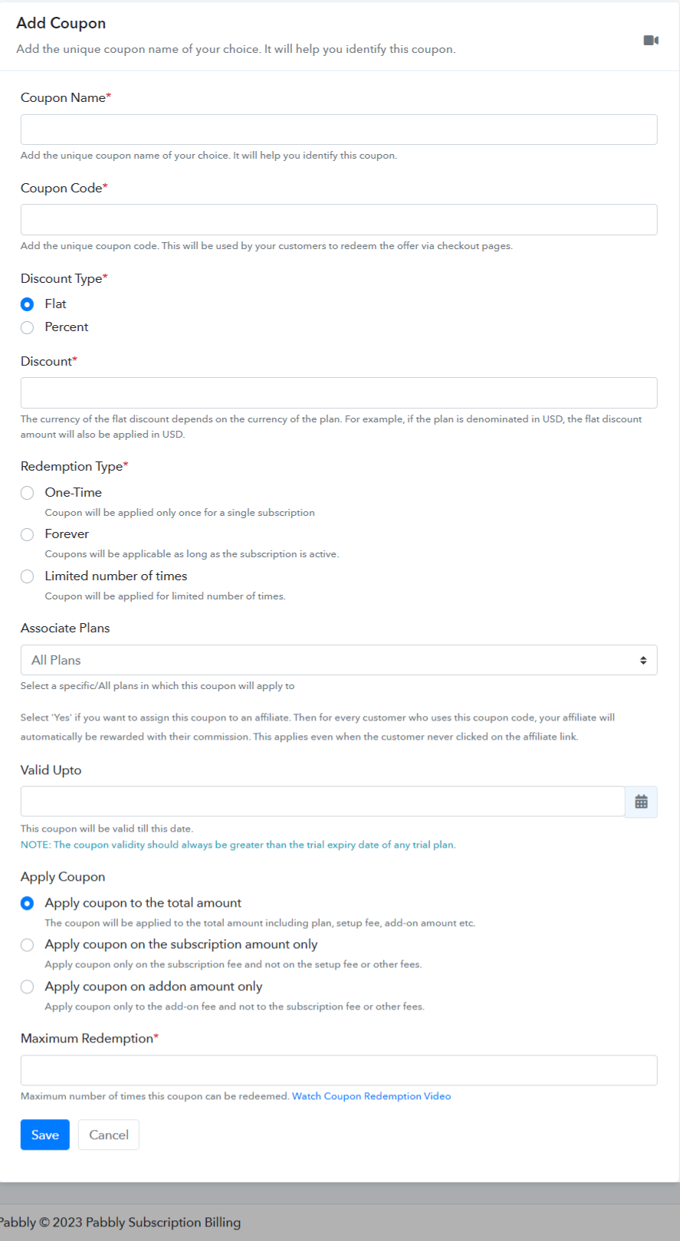
Task: Choose One-Time redemption type
Action: pos(28,493)
